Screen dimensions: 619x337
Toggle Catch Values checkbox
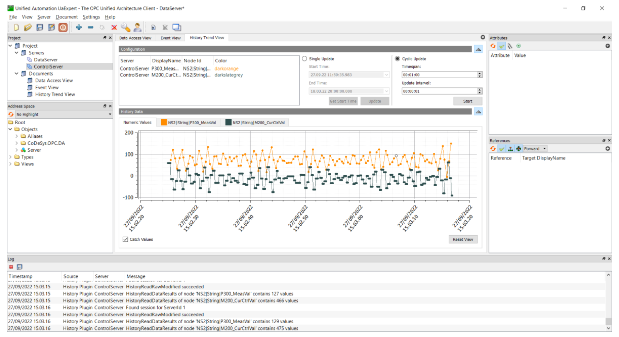click(125, 239)
